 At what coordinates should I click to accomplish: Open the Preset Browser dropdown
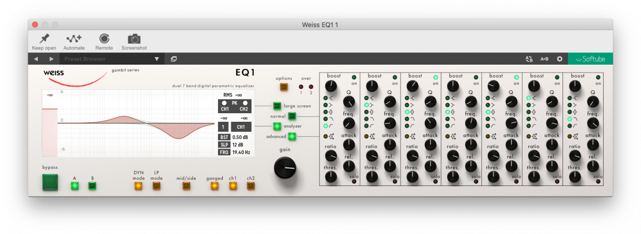pyautogui.click(x=111, y=59)
